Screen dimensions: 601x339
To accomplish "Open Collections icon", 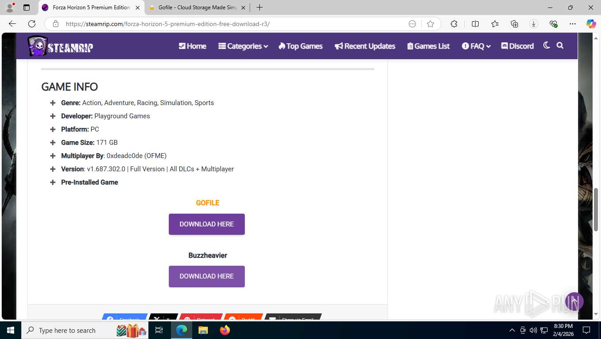I will 514,24.
